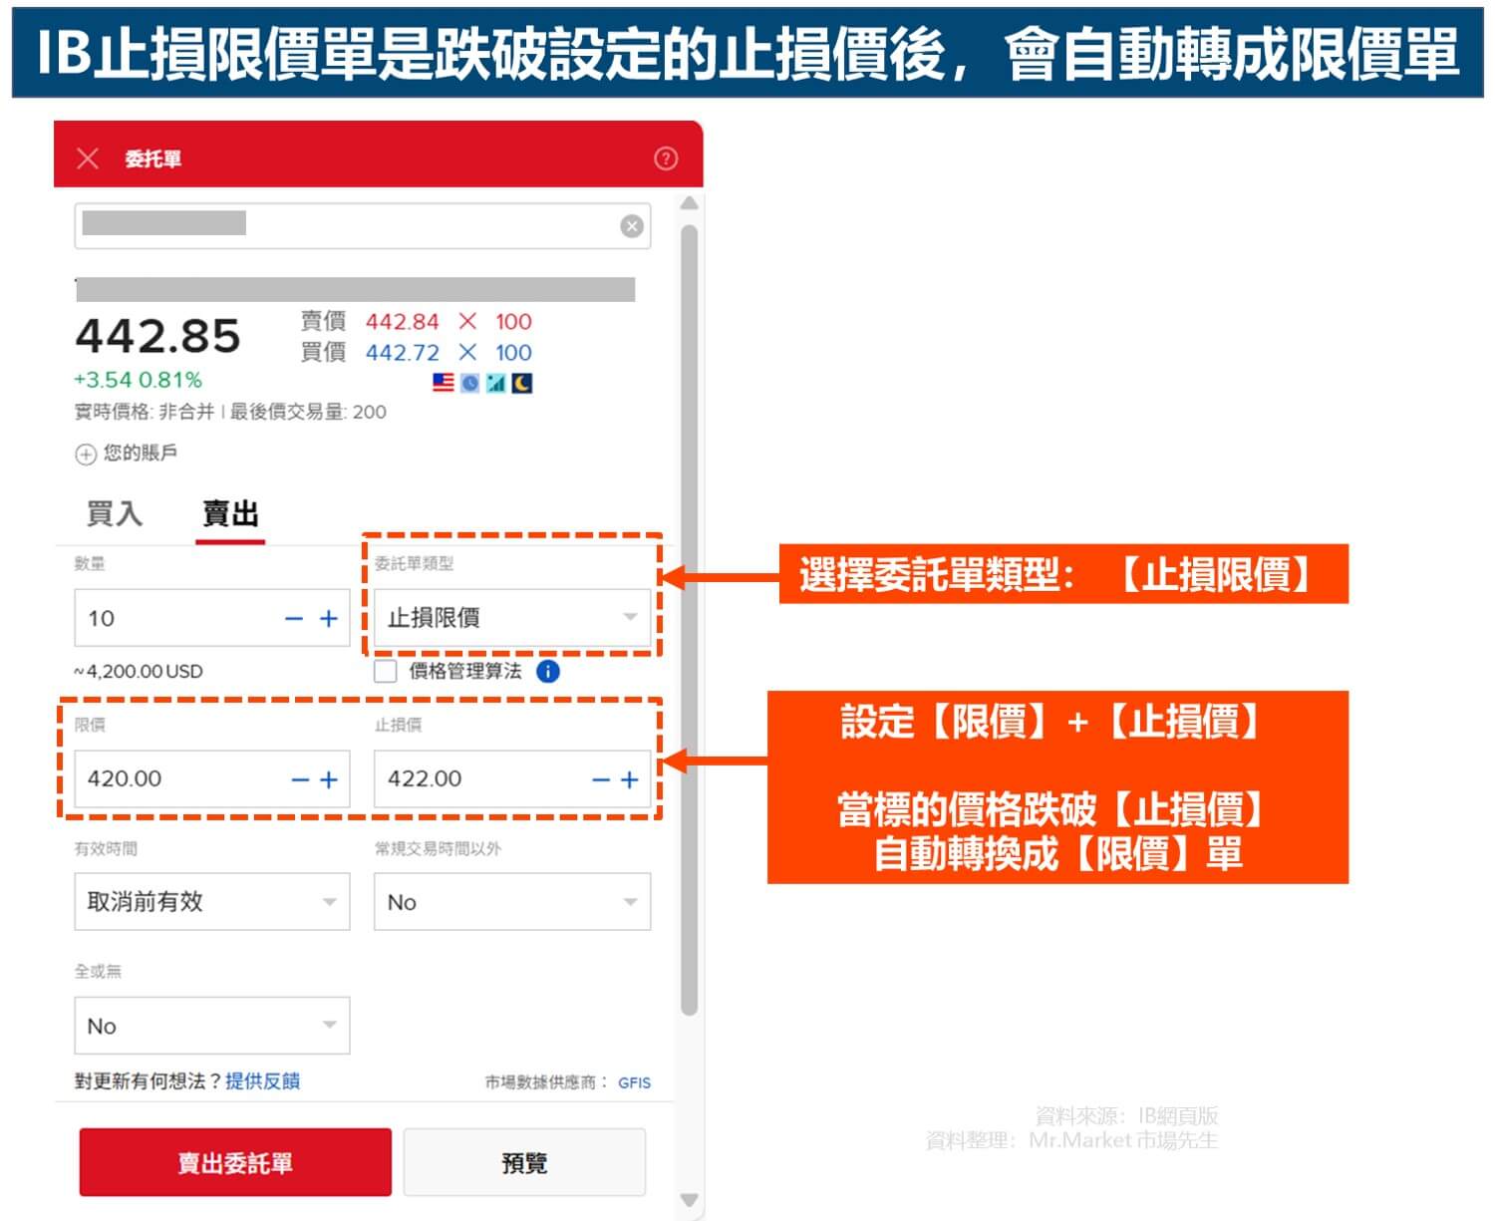The width and height of the screenshot is (1495, 1221).
Task: Enable the 價格管理算法 checkbox
Action: point(387,671)
